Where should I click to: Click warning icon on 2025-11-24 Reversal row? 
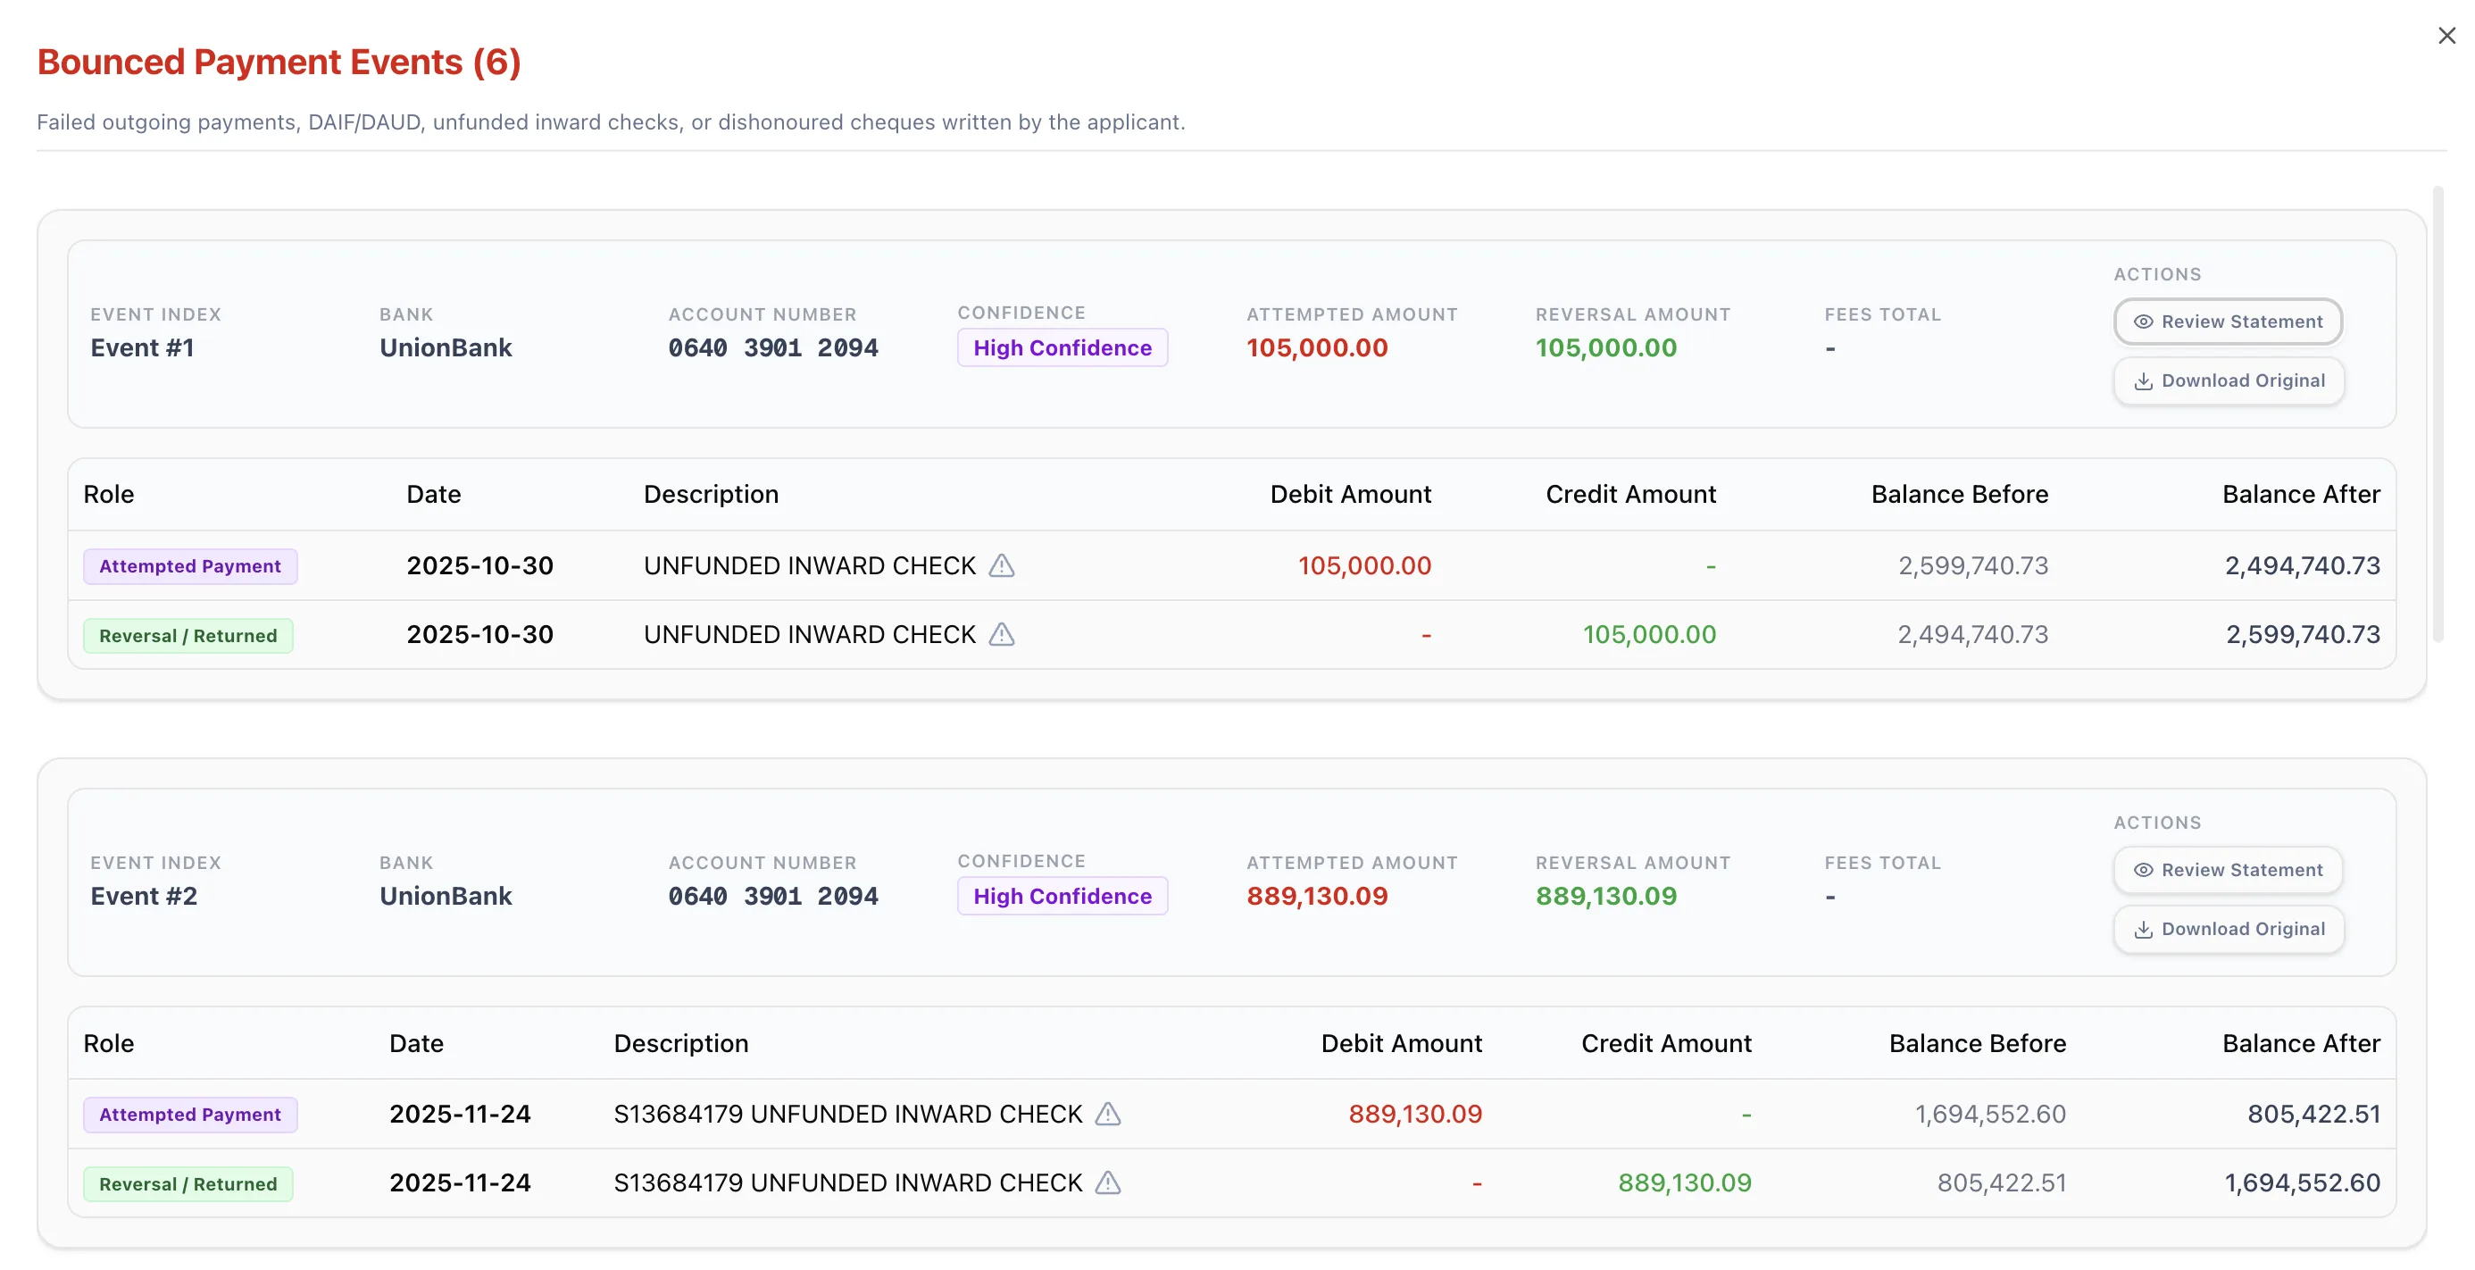(x=1108, y=1182)
